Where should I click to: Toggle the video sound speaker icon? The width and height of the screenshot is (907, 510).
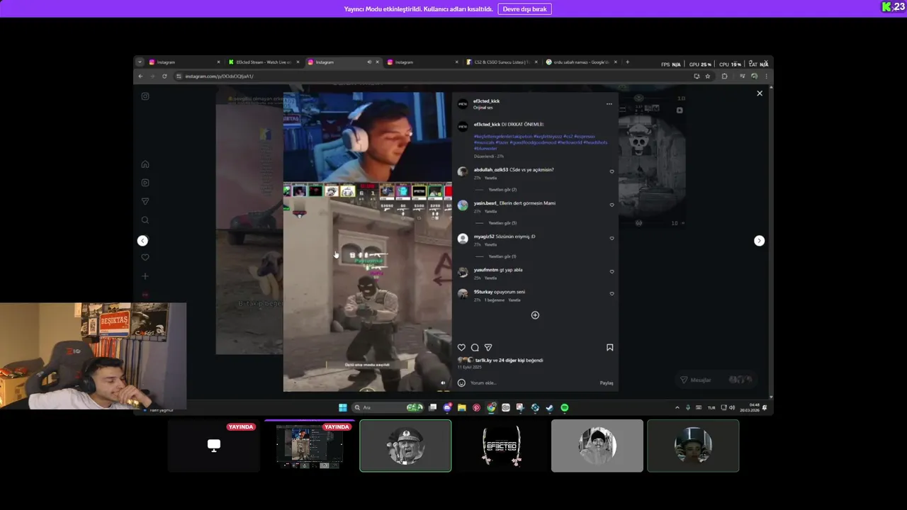(x=443, y=383)
